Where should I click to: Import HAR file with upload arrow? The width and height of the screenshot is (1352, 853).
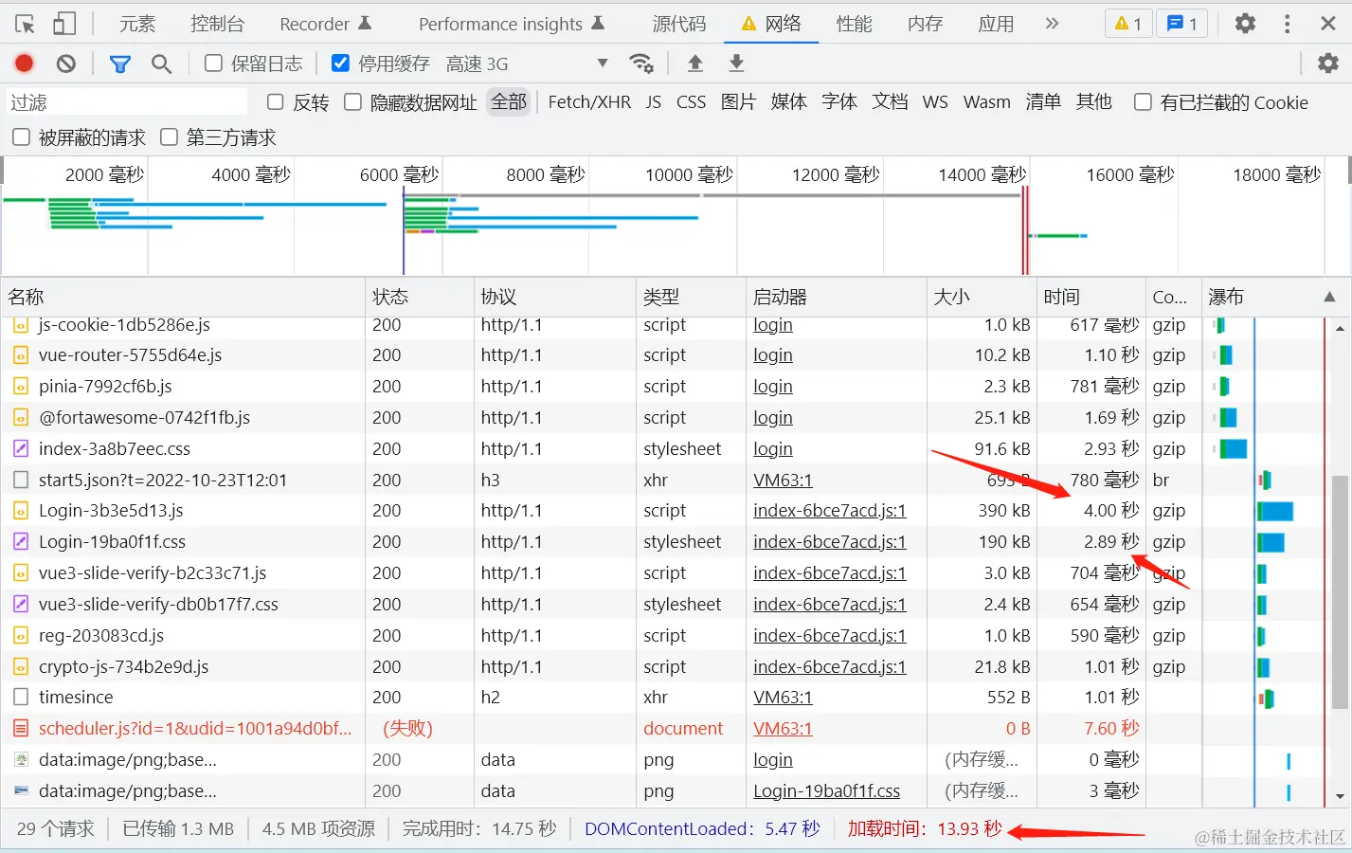coord(694,64)
